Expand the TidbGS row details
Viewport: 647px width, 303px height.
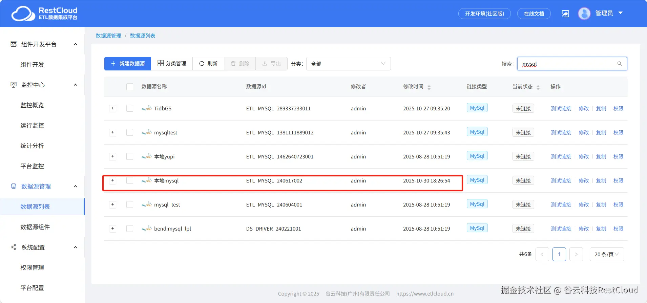(x=113, y=108)
